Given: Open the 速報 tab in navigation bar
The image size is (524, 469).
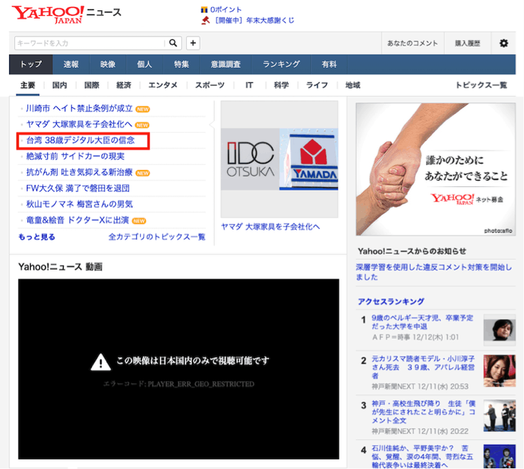Looking at the screenshot, I should pyautogui.click(x=71, y=65).
